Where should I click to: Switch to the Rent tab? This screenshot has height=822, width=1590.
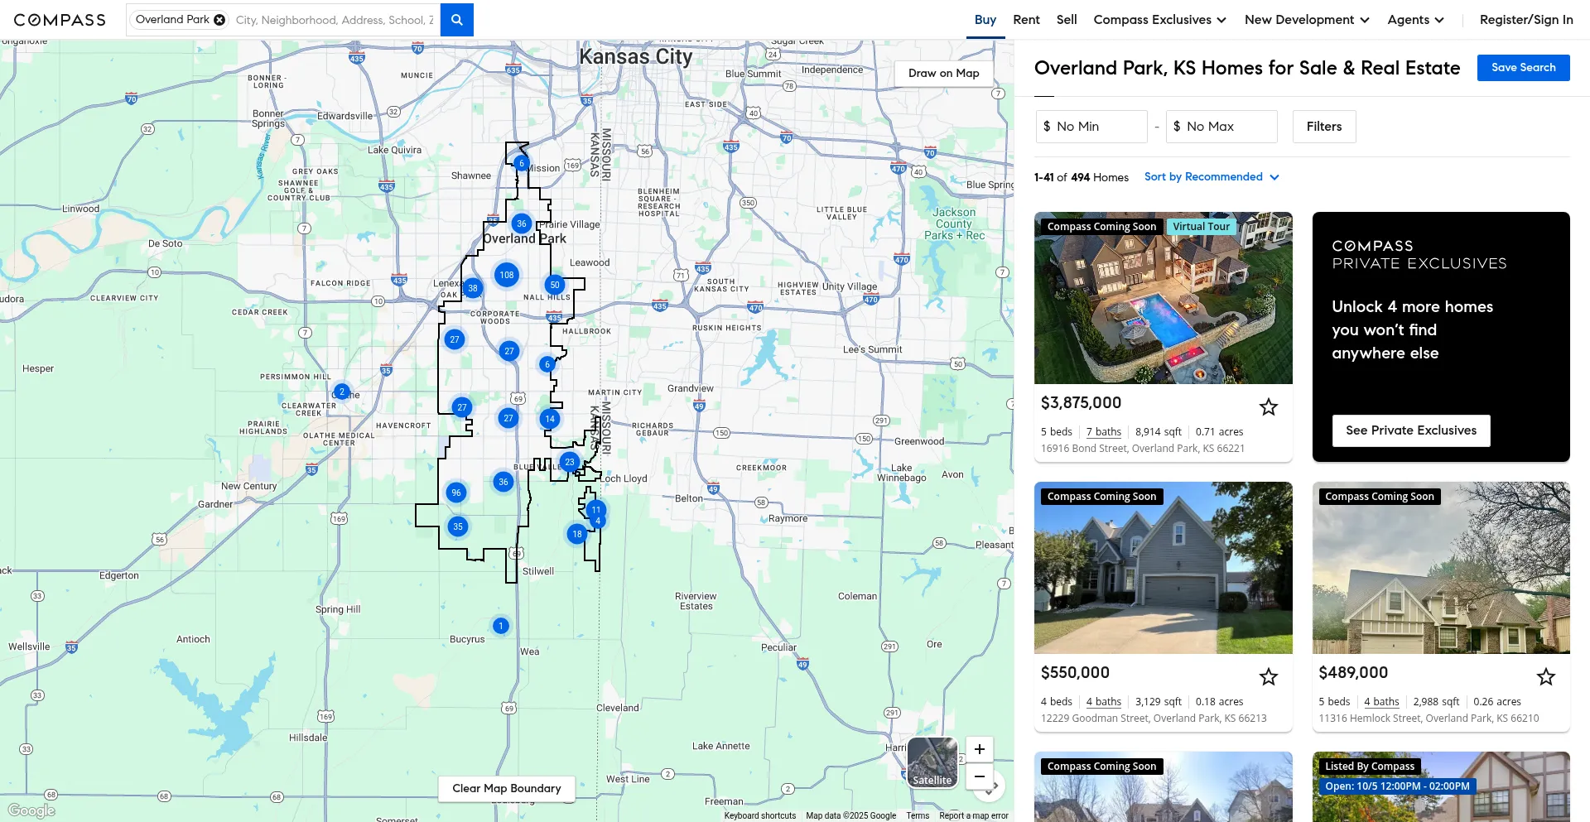[x=1026, y=20]
